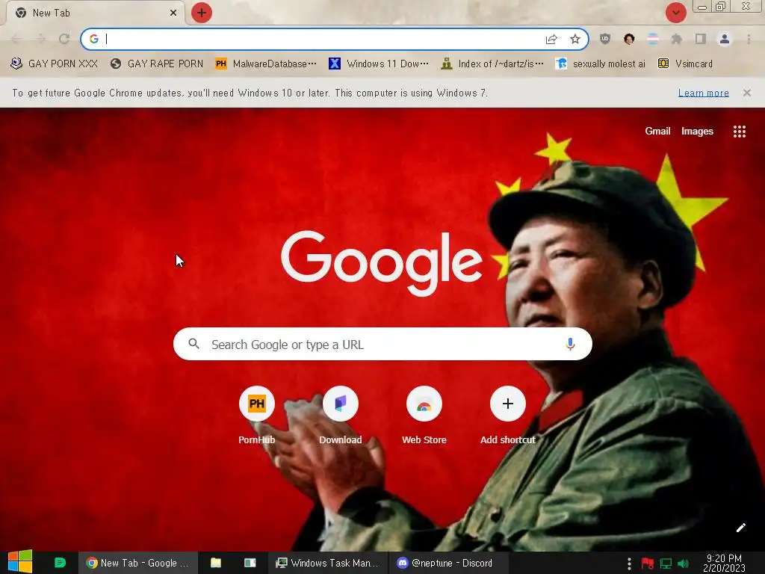Open the Windows Start button
Screen dimensions: 765x574
20,562
